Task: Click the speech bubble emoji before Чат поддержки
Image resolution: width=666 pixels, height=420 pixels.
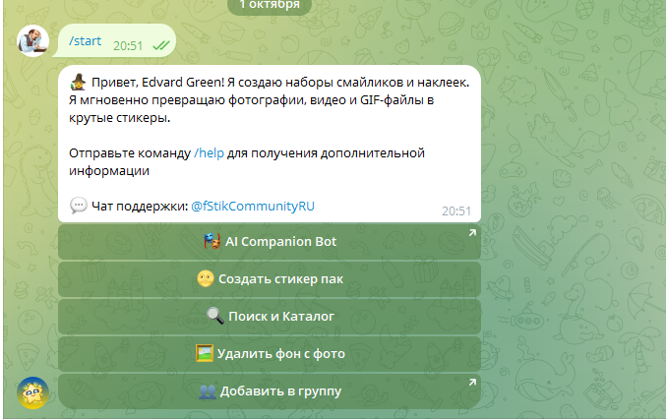Action: pyautogui.click(x=79, y=206)
